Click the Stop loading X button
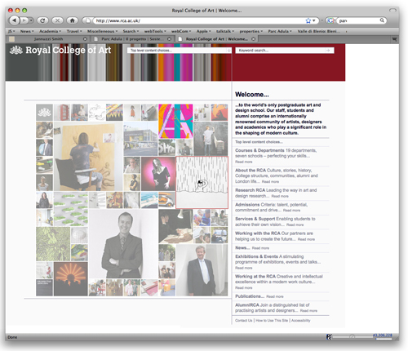The height and width of the screenshot is (351, 408). (57, 20)
